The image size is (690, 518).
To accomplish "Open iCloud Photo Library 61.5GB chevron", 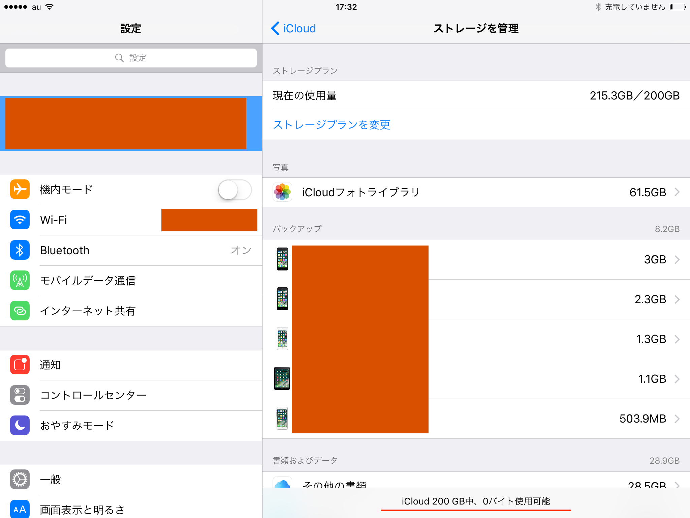I will [x=677, y=192].
